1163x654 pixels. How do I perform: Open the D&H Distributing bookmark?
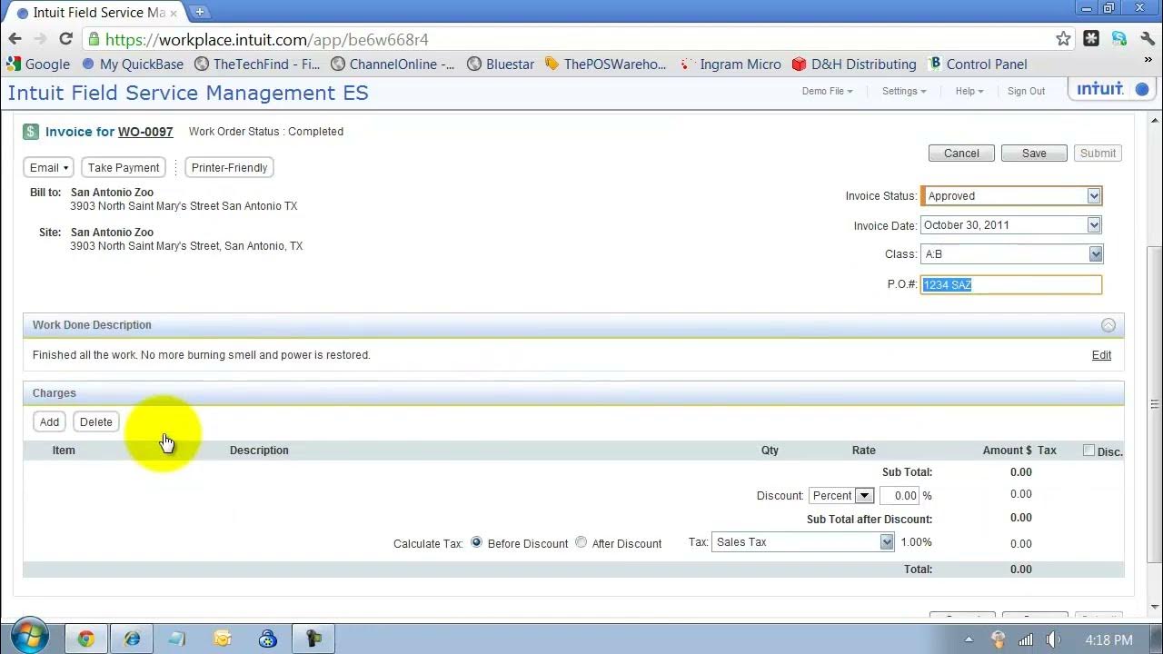(854, 64)
